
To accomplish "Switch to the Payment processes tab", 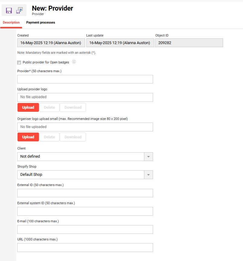I will [40, 22].
